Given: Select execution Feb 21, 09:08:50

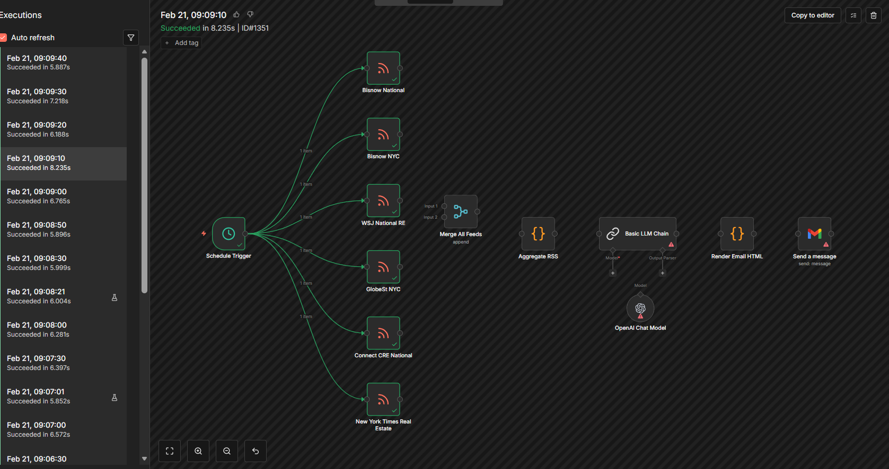Looking at the screenshot, I should [64, 230].
